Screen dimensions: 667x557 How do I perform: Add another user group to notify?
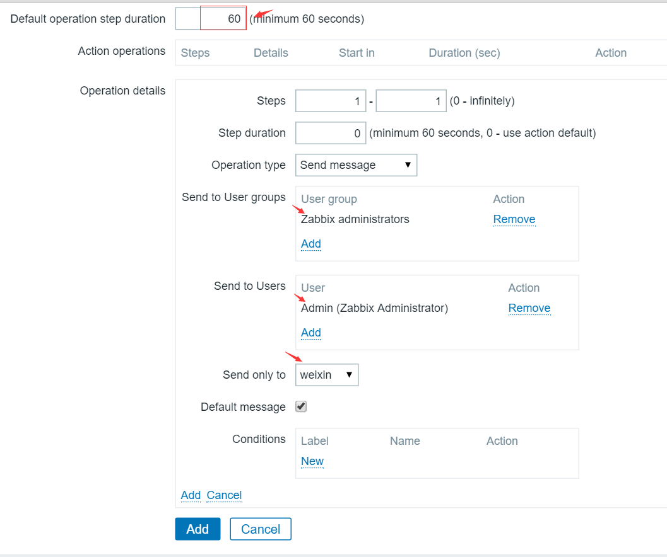(x=310, y=244)
